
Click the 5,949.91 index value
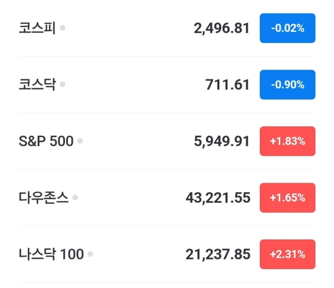[221, 141]
